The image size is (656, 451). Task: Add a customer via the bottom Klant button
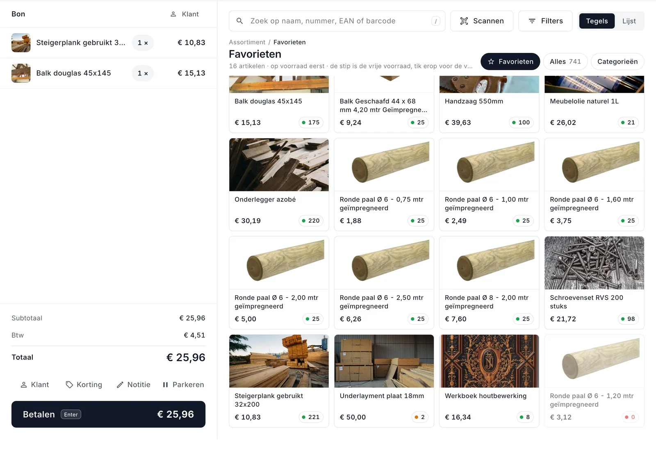click(x=35, y=385)
